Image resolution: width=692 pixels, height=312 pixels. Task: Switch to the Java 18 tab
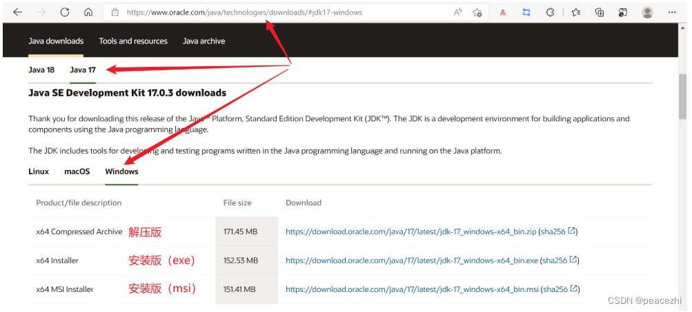pyautogui.click(x=41, y=70)
